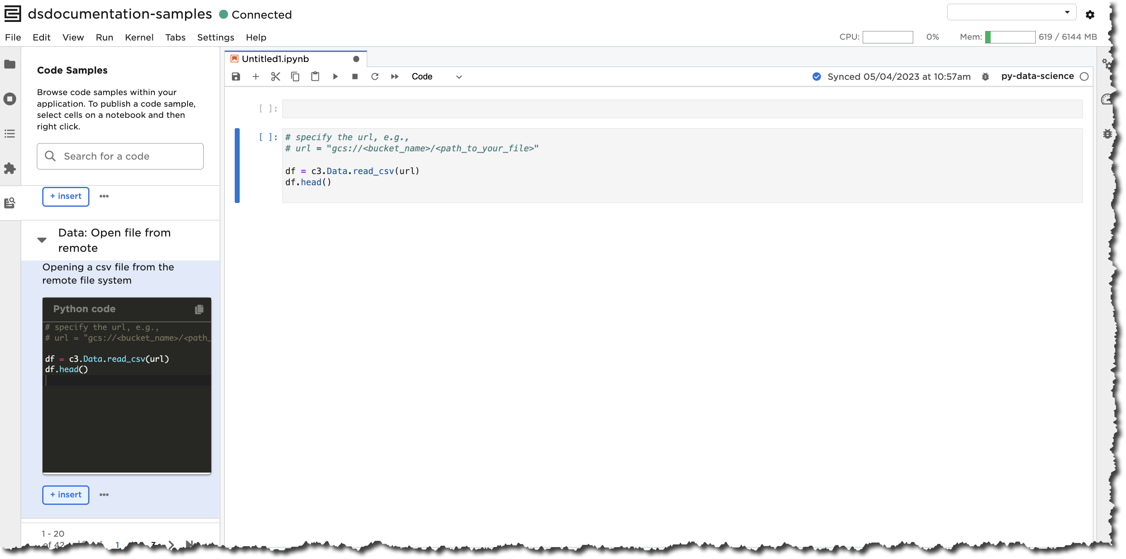Collapse the 'Data: Open file from remote' sample
1126x559 pixels.
point(42,240)
